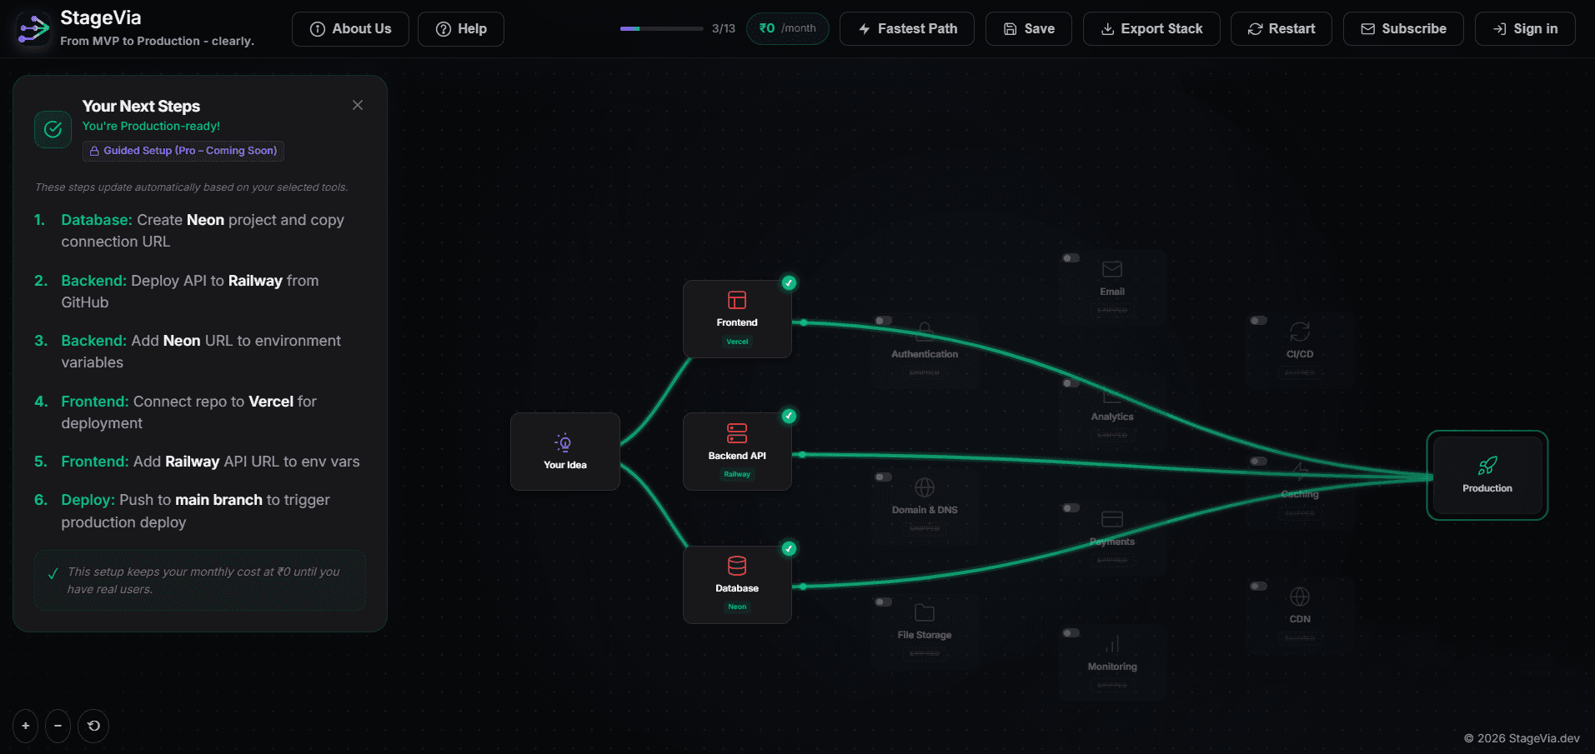Click the Sign in button

(1525, 28)
